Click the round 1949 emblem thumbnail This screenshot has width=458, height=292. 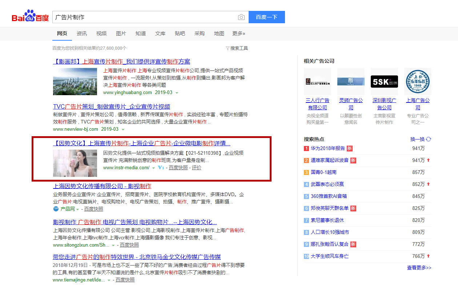pos(418,81)
